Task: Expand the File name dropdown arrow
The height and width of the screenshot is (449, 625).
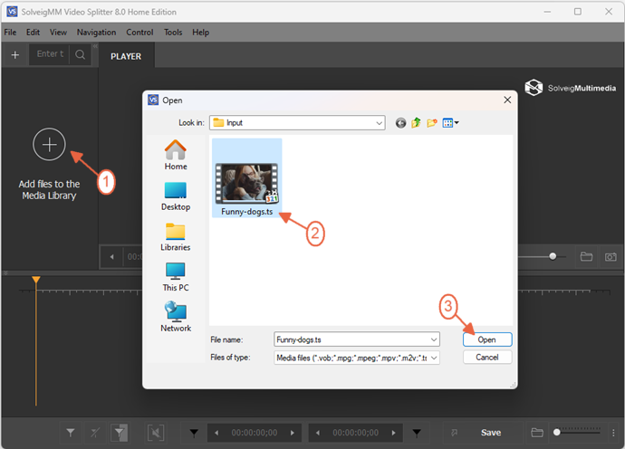Action: pos(434,339)
